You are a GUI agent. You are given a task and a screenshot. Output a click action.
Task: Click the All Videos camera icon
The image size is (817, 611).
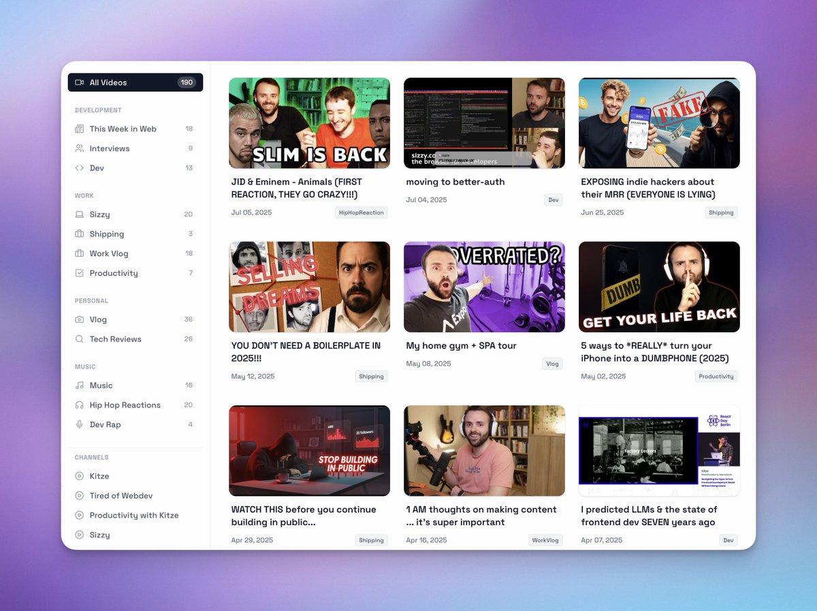tap(80, 82)
